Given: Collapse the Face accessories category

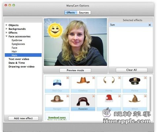Looking at the screenshot, I should pos(7,36).
